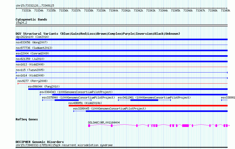Click the esv22004 (Conrad2009) blue bar
Viewport: 235px width, 149px height.
(x=121, y=56)
